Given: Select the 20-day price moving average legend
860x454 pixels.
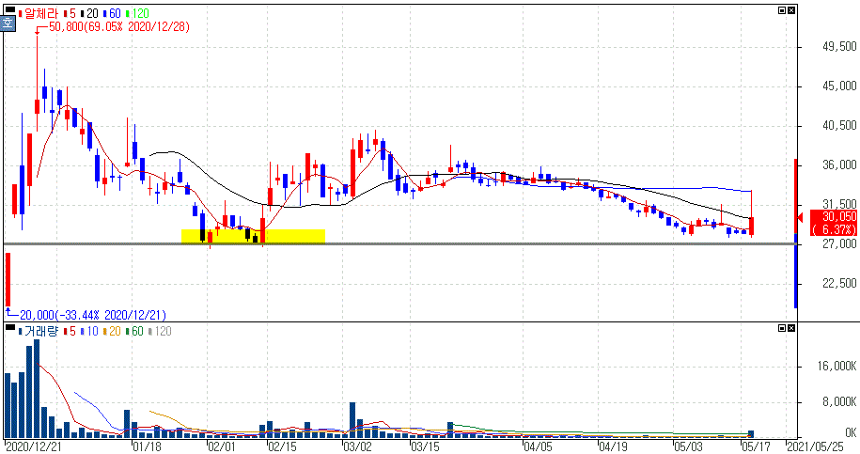Looking at the screenshot, I should point(90,13).
